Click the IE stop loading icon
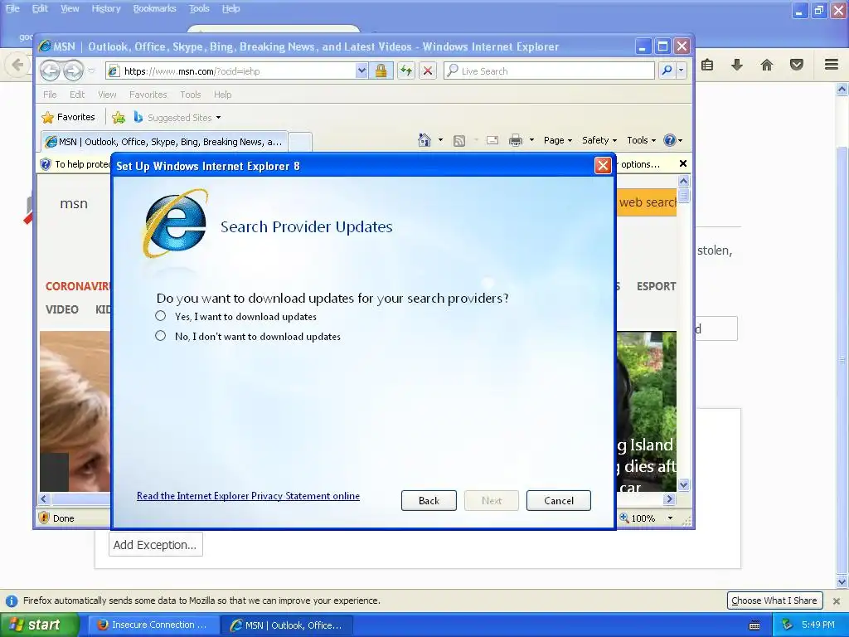849x637 pixels. point(428,71)
